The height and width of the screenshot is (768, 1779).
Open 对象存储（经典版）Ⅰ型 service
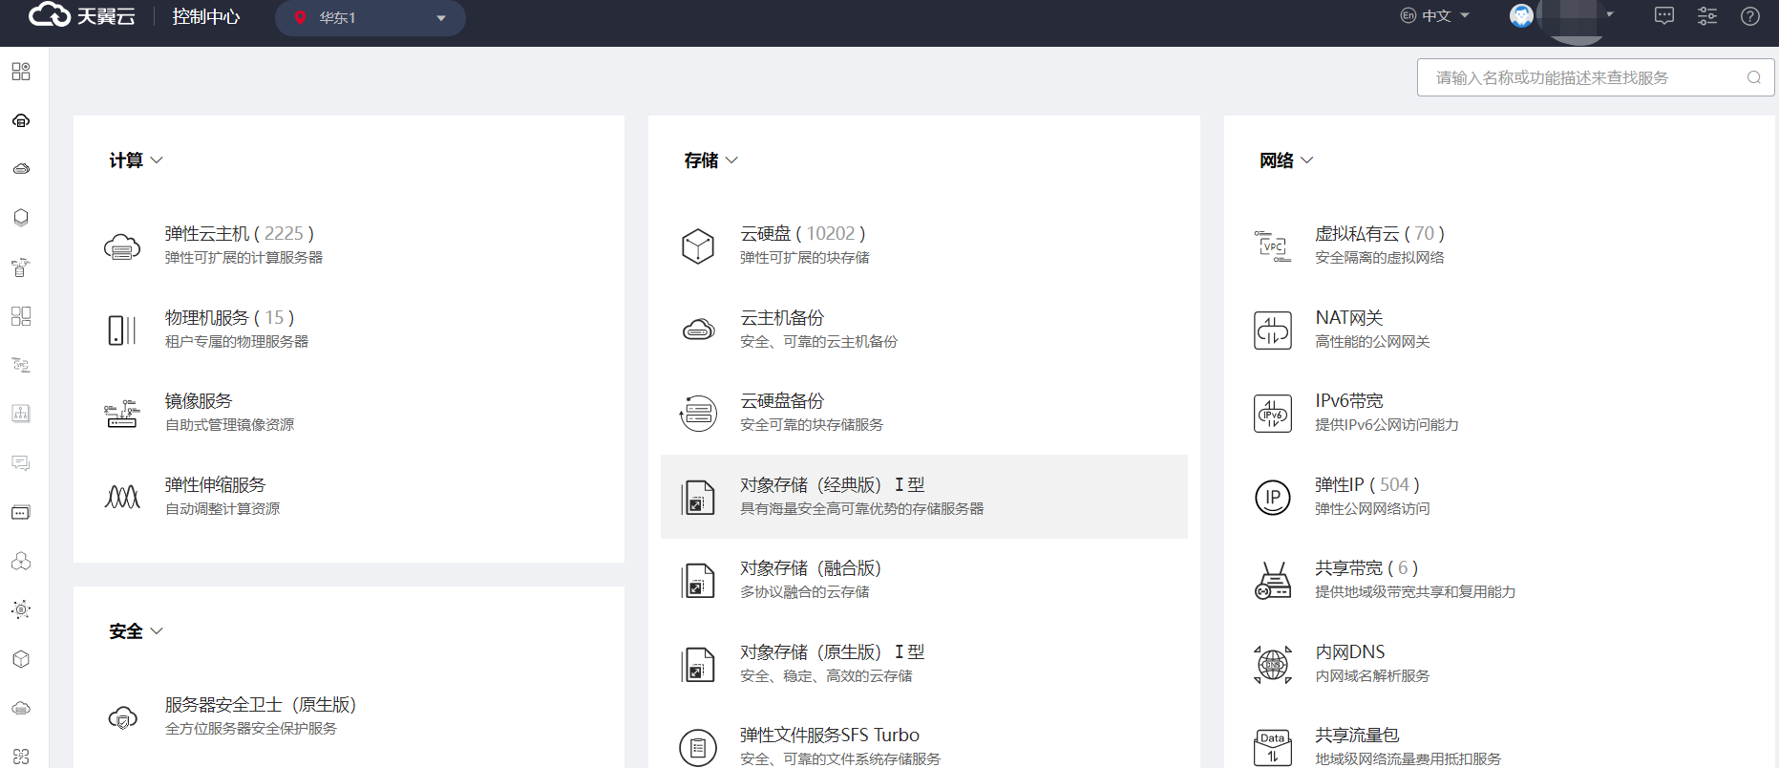click(x=832, y=485)
